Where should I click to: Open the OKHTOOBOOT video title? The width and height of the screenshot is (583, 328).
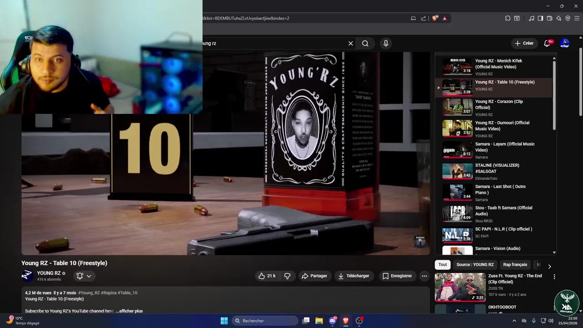point(502,307)
